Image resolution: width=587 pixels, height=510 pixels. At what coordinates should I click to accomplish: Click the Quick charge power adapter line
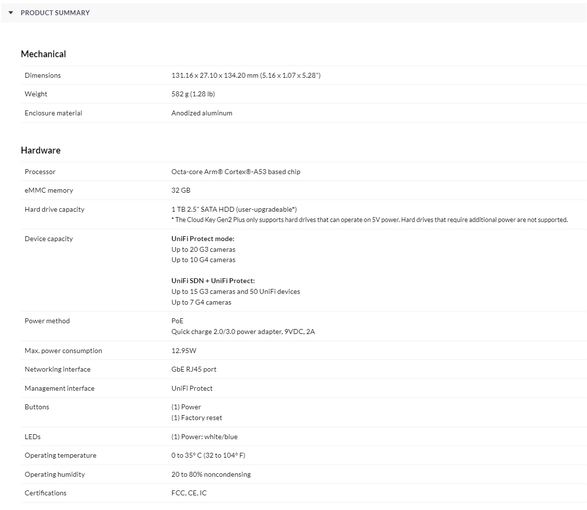[243, 332]
